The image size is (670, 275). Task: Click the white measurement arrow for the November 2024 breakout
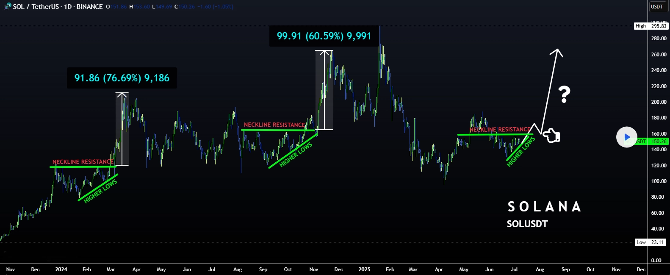(324, 90)
